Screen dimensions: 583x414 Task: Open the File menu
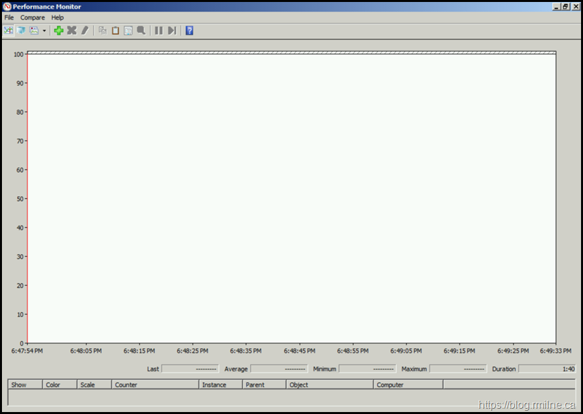tap(9, 18)
